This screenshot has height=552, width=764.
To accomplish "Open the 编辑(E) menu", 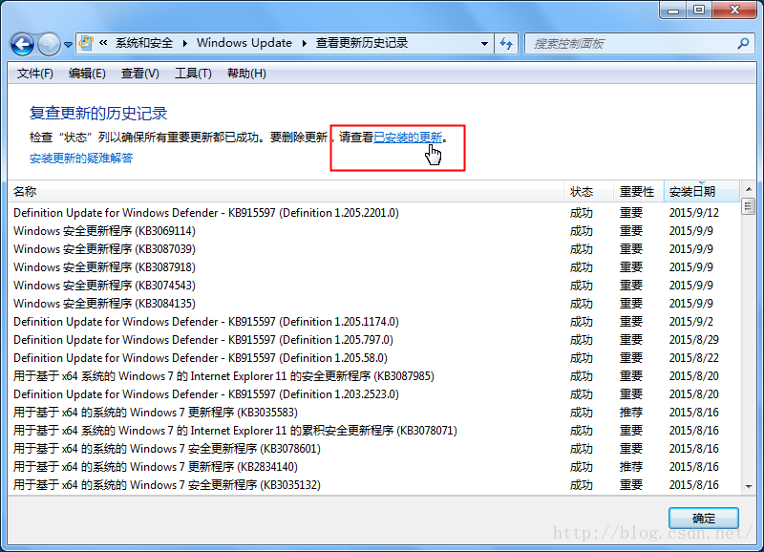I will point(87,74).
